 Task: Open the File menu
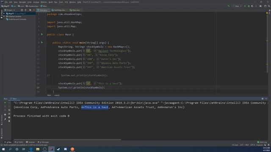point(6,2)
